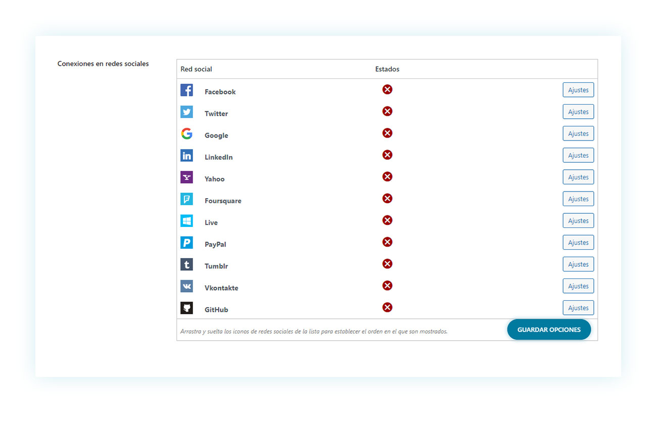Open Ajustes for GitHub
This screenshot has height=423, width=657.
(x=578, y=308)
